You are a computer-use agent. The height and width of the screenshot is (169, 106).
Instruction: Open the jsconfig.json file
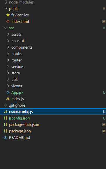[x=19, y=118]
